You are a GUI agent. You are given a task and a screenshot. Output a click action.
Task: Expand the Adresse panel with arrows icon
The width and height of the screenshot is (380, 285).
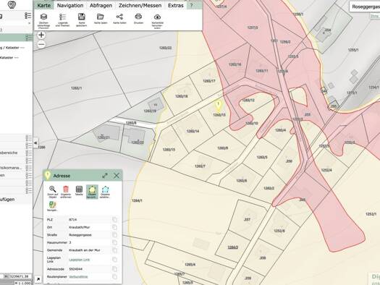pyautogui.click(x=105, y=176)
